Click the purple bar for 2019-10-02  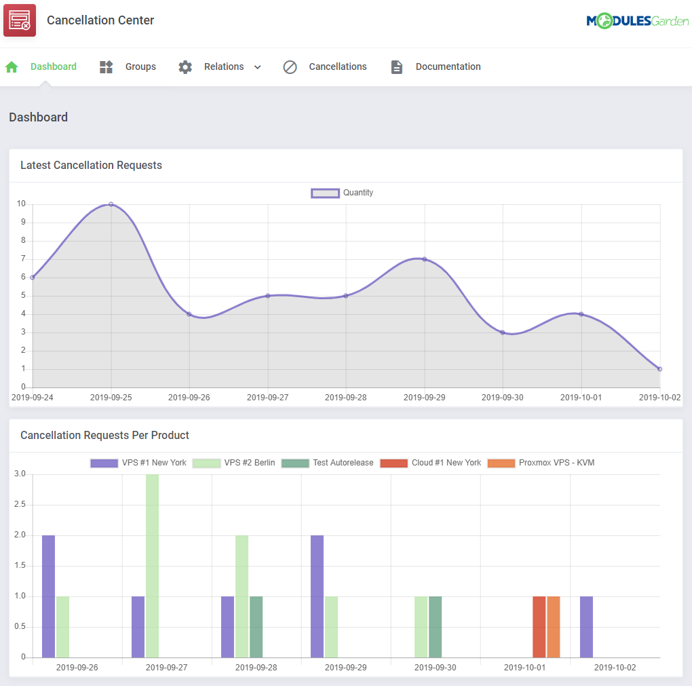pos(587,627)
